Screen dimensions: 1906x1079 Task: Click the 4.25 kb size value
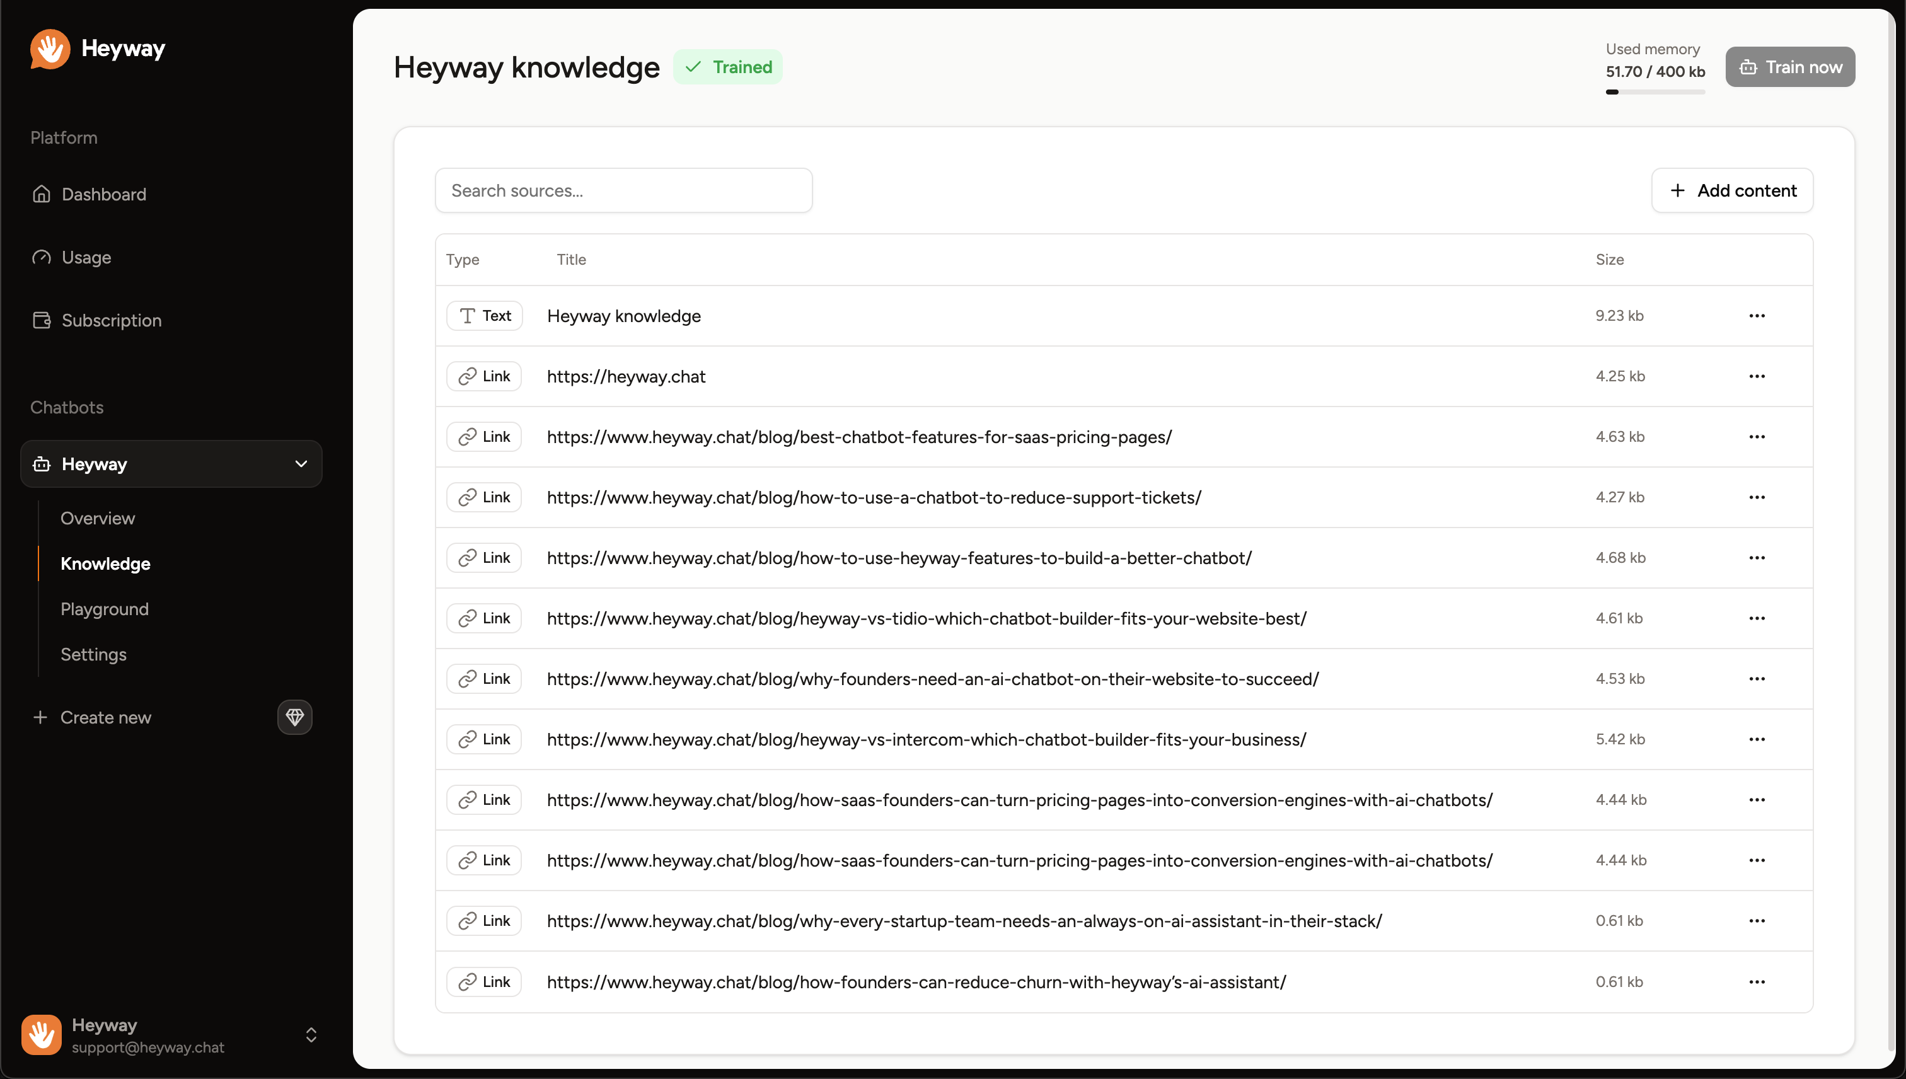click(x=1620, y=376)
